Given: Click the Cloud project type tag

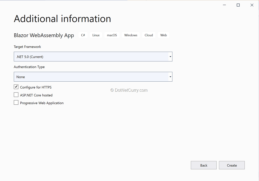Looking at the screenshot, I should [x=149, y=35].
